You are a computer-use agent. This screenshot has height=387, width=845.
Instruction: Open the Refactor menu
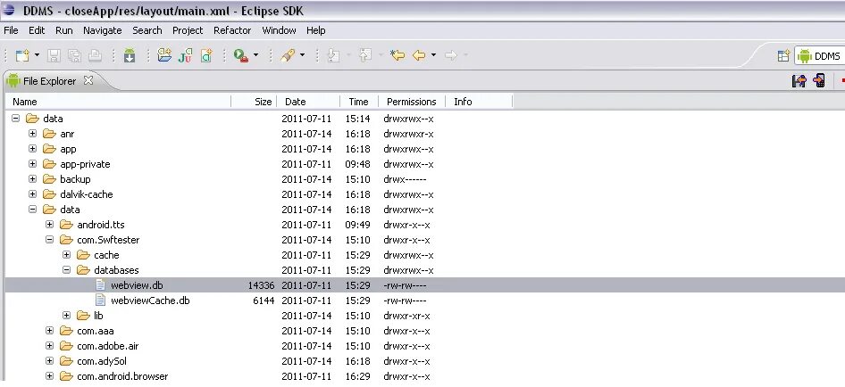(232, 30)
